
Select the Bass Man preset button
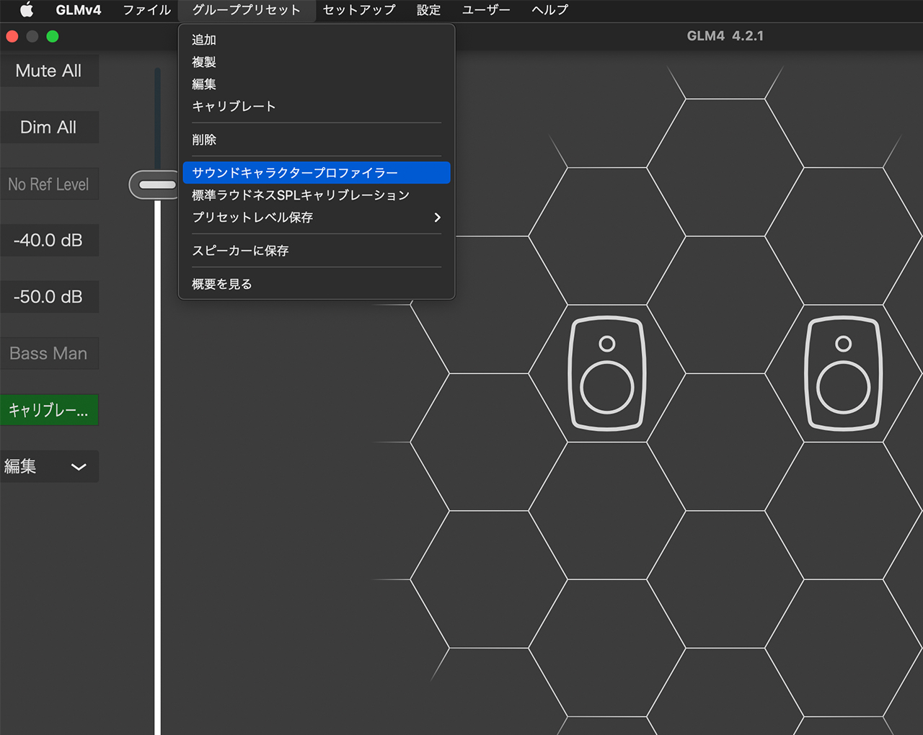click(x=49, y=353)
